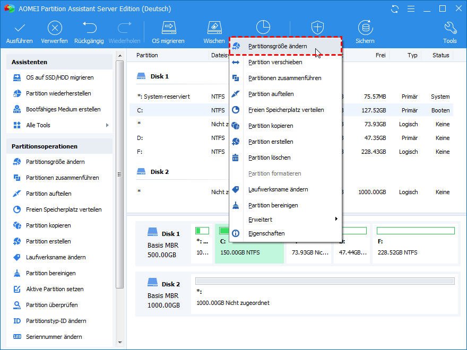This screenshot has height=350, width=467.
Task: Choose Partition erstellen from context menu
Action: click(286, 142)
